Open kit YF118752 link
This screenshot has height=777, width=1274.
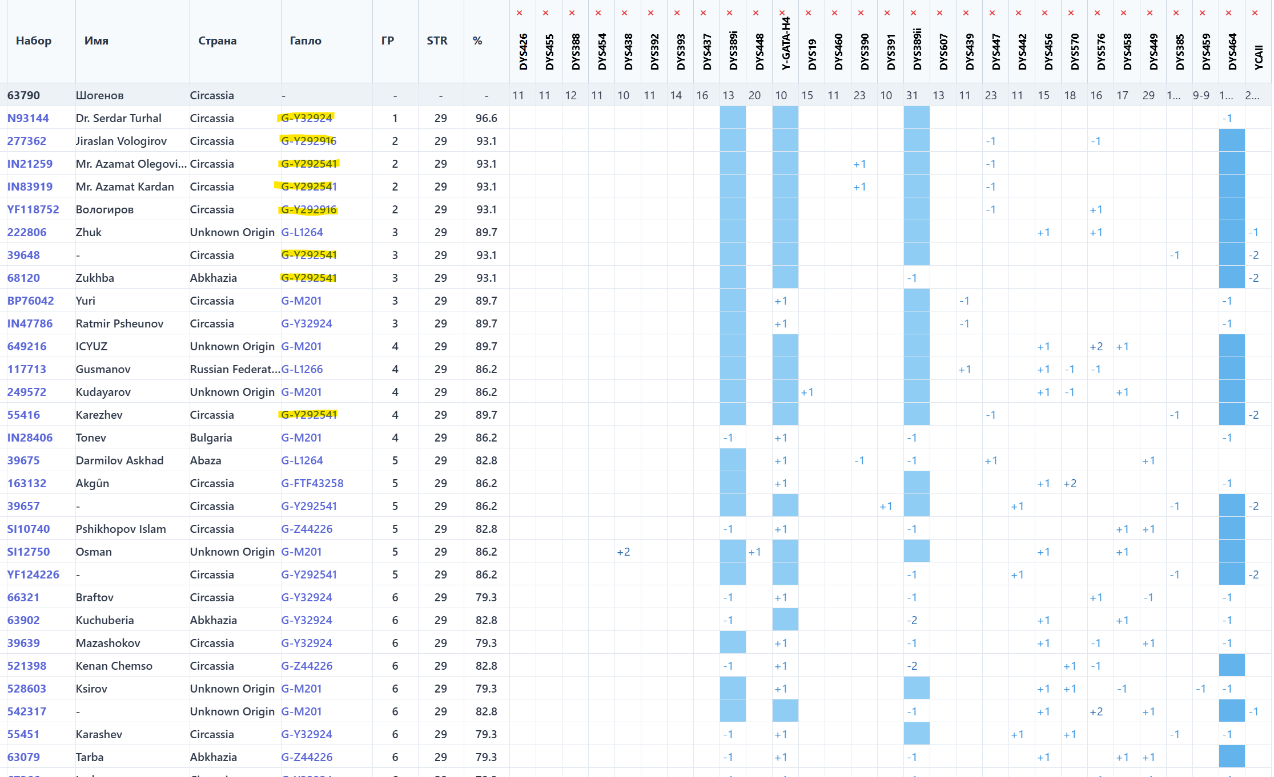[33, 209]
